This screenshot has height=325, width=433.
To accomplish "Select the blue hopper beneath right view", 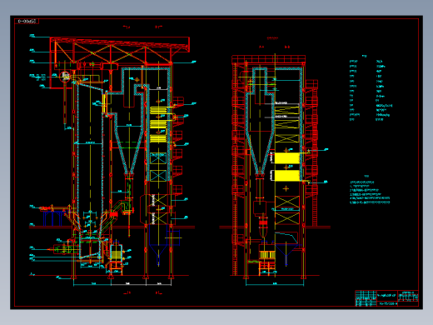I will coord(286,252).
